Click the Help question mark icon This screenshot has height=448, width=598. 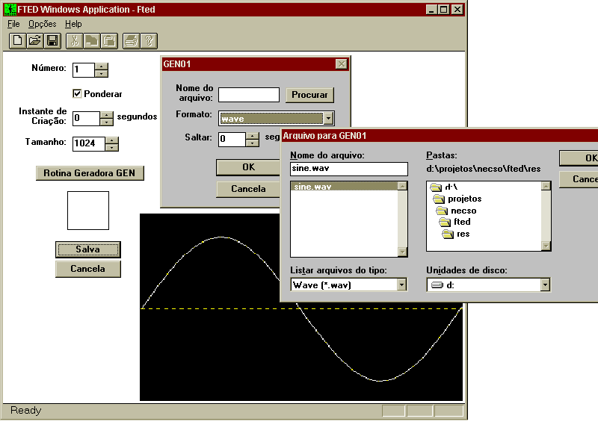pos(149,40)
